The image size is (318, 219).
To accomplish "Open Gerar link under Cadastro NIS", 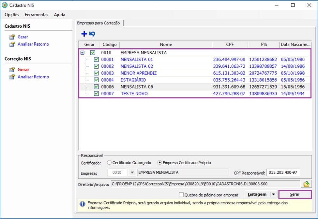I will pos(23,37).
